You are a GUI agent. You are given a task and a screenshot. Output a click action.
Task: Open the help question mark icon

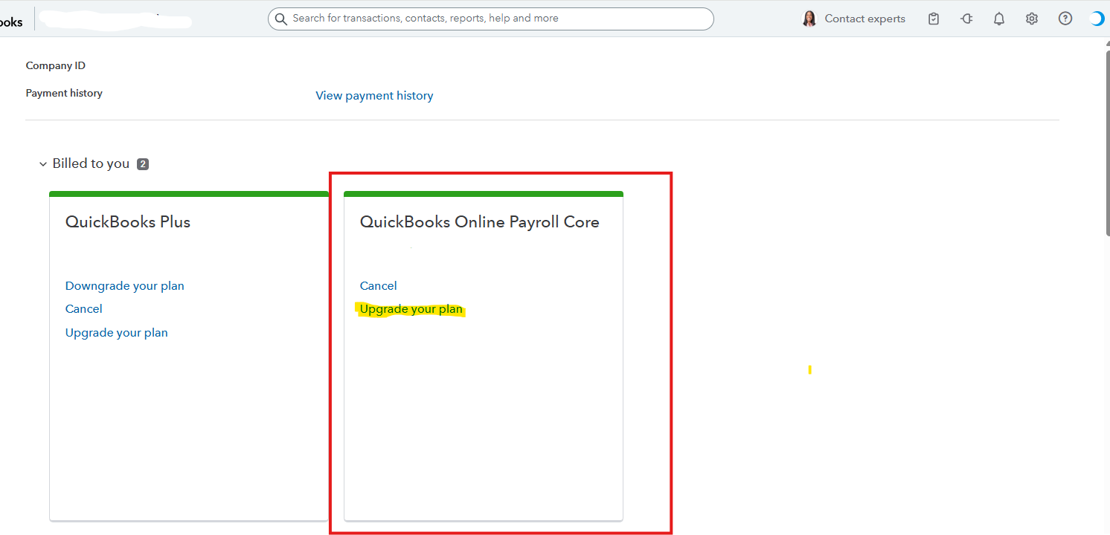pyautogui.click(x=1065, y=19)
